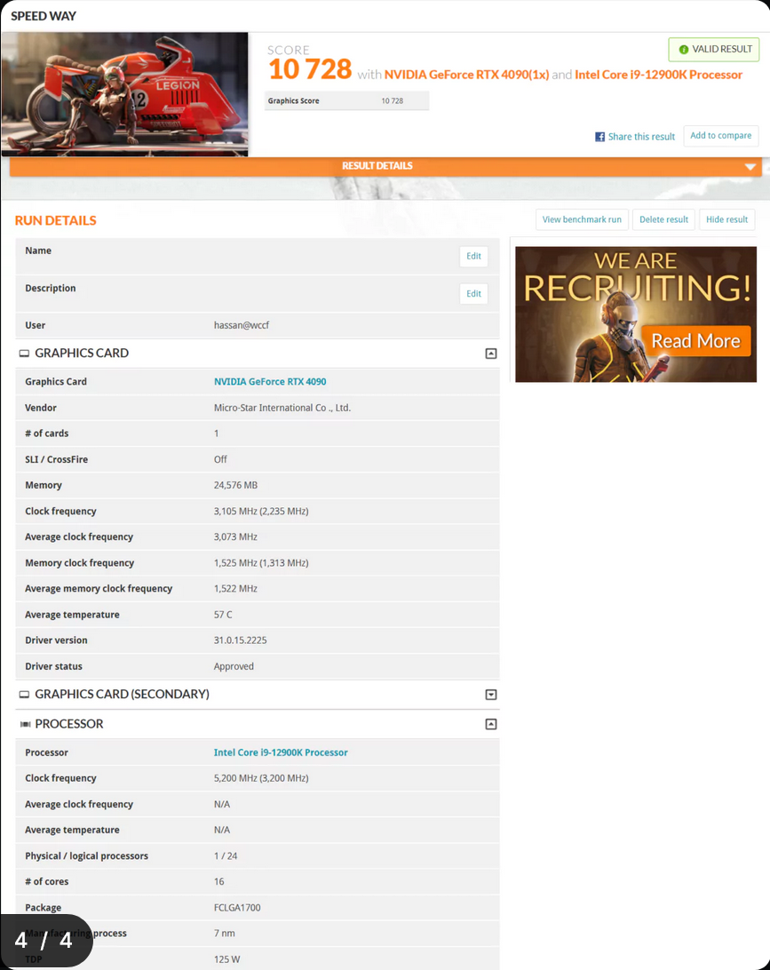Expand the Graphics Card (Secondary) section
This screenshot has width=770, height=970.
pos(490,695)
